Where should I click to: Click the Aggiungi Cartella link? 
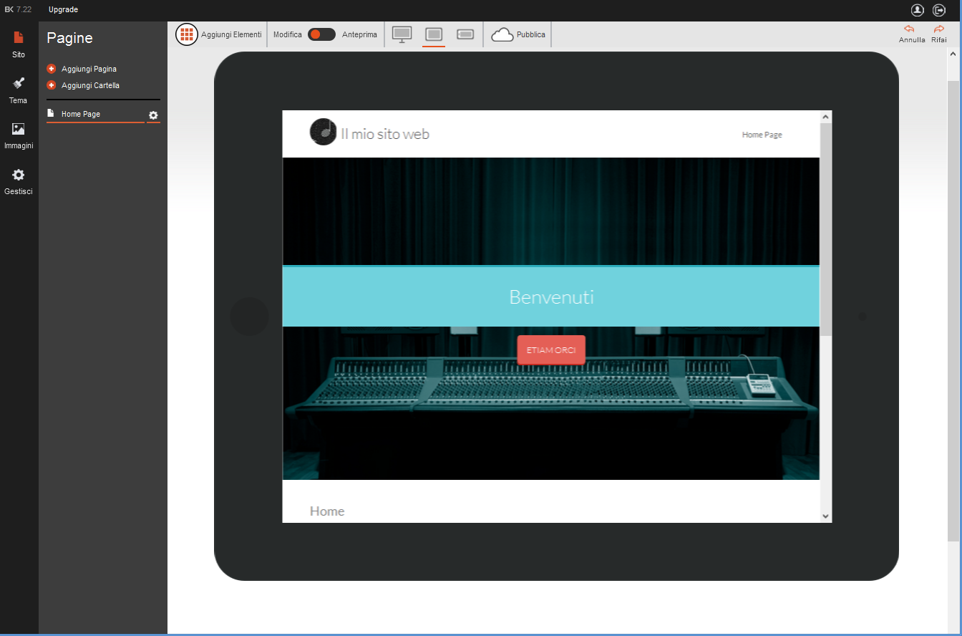(x=90, y=85)
